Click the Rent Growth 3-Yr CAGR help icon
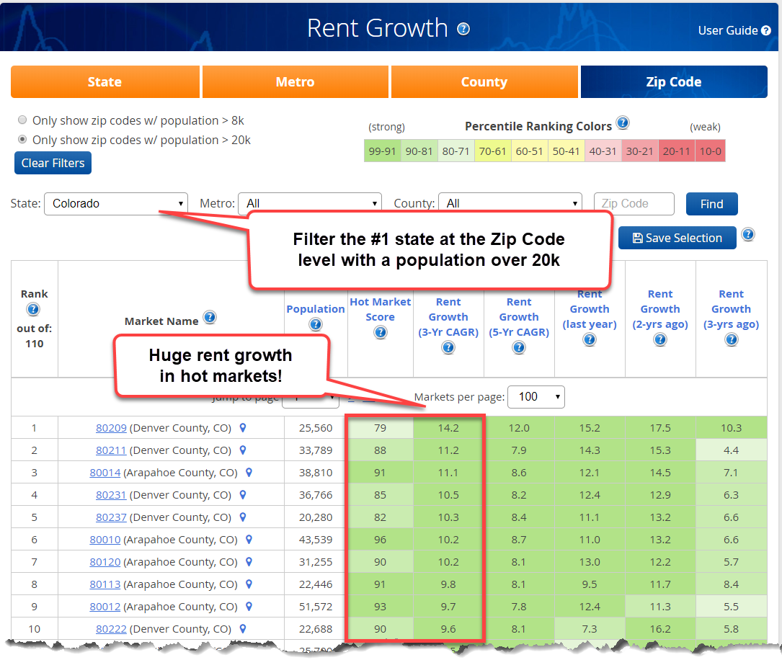 [x=448, y=347]
